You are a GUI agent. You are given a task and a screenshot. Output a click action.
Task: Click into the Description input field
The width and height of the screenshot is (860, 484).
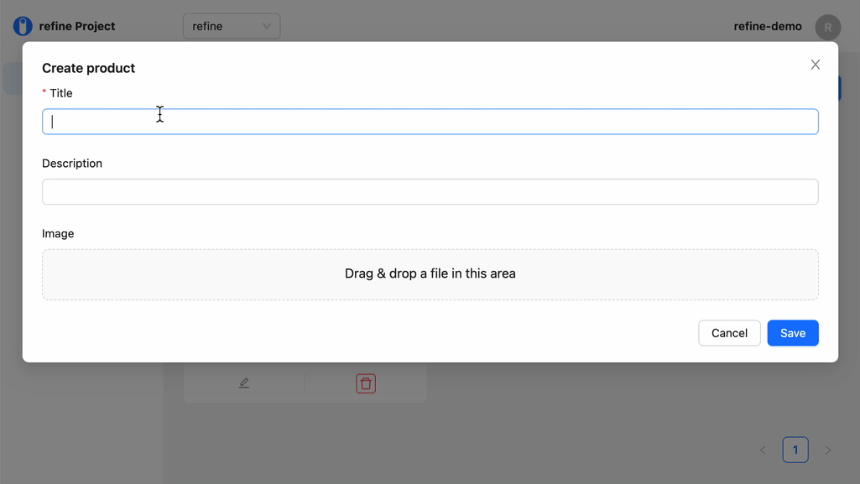(x=430, y=192)
